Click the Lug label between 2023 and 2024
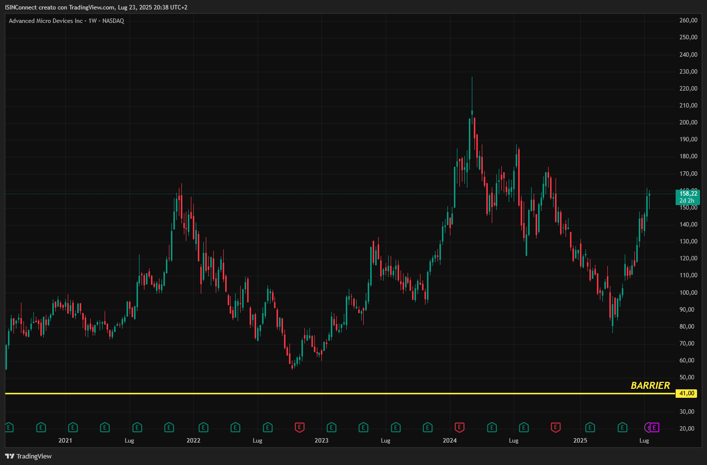This screenshot has height=465, width=707. pos(385,441)
